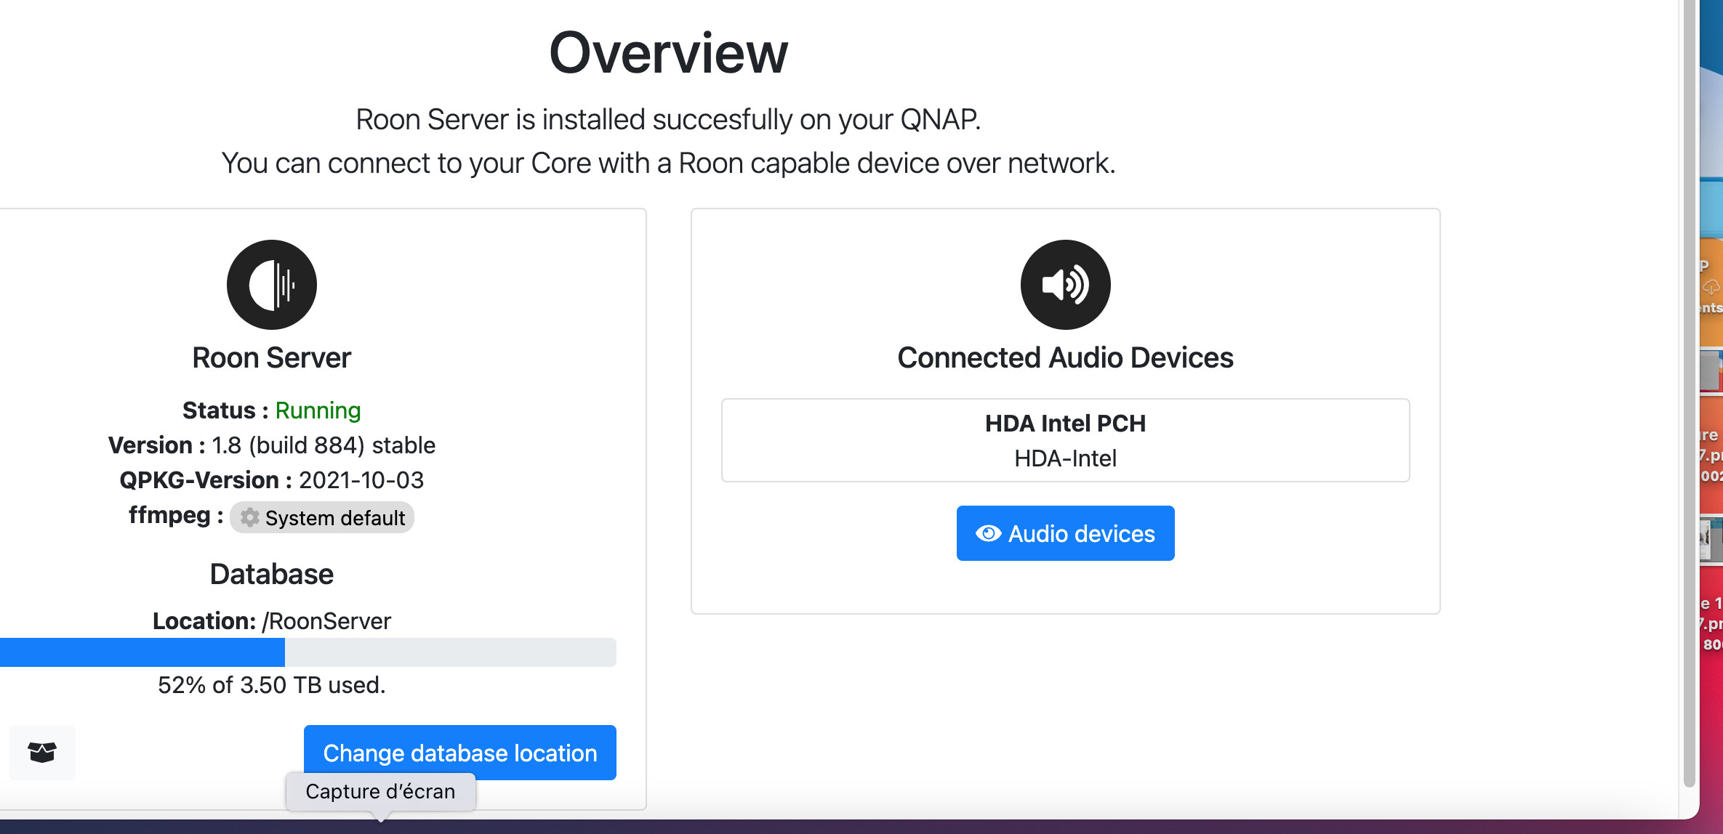Click the lower desktop screenshot thumbnail
This screenshot has width=1723, height=834.
point(1712,539)
